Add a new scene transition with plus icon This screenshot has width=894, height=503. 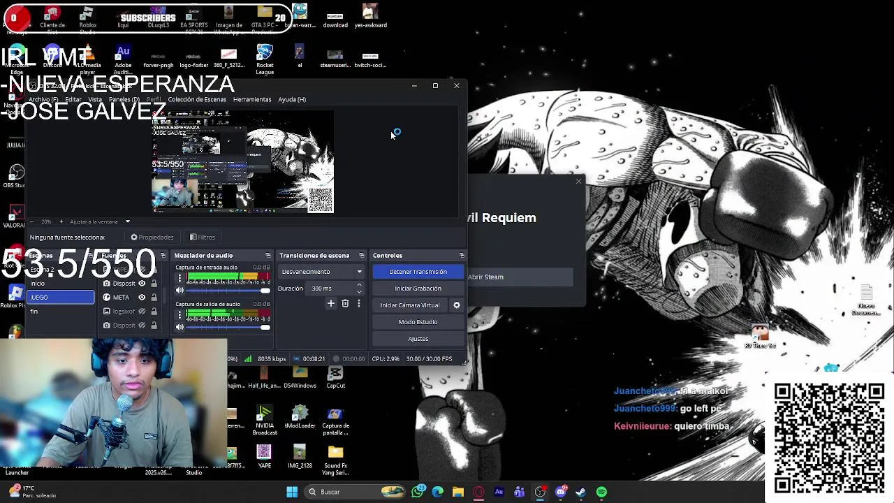click(x=331, y=303)
